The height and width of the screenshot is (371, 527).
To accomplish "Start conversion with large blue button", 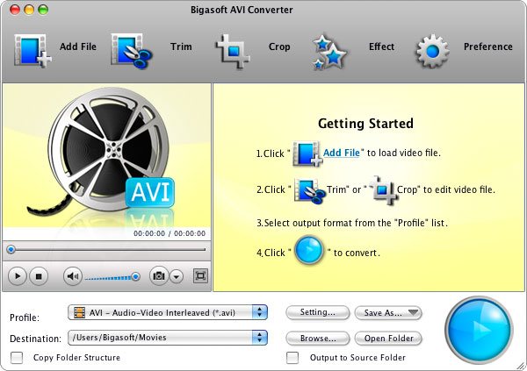I will click(x=479, y=330).
